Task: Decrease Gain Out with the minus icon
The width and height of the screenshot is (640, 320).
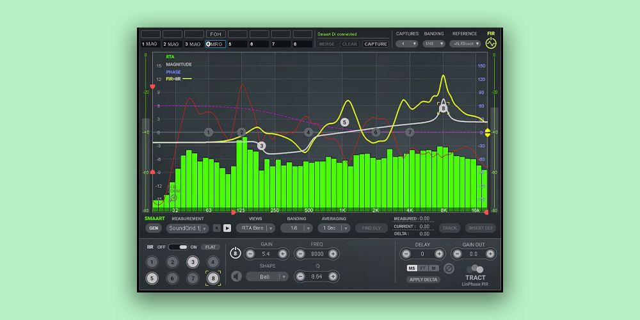Action: 457,254
